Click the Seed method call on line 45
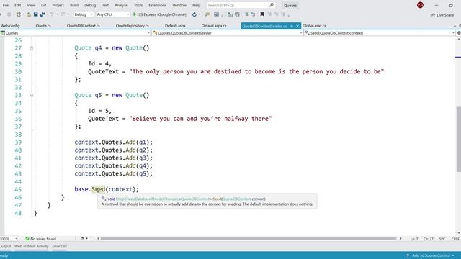This screenshot has width=461, height=259. 98,189
